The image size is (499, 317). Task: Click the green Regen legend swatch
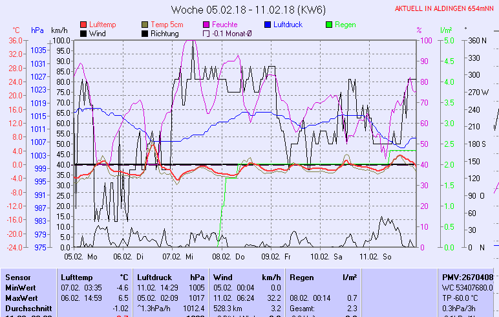pyautogui.click(x=330, y=25)
